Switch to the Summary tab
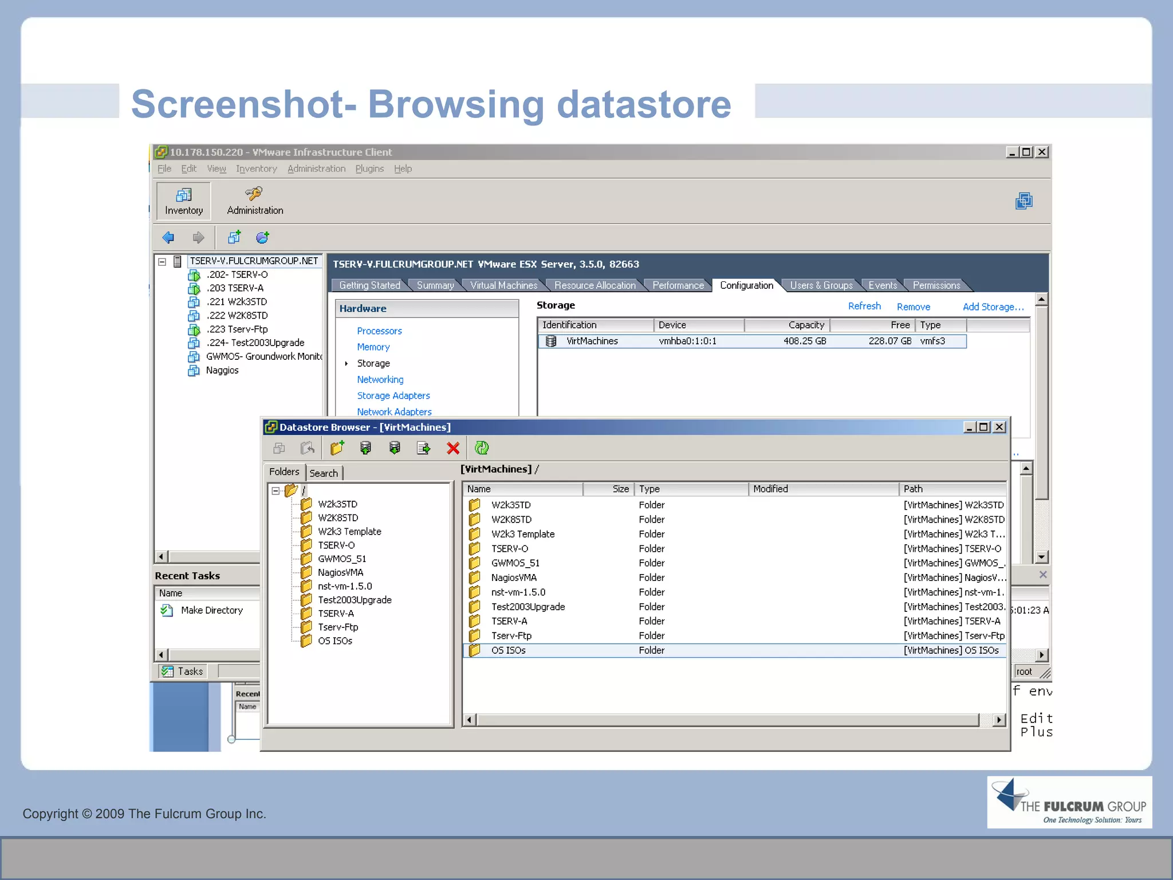Screen dimensions: 1173x880 (x=435, y=285)
